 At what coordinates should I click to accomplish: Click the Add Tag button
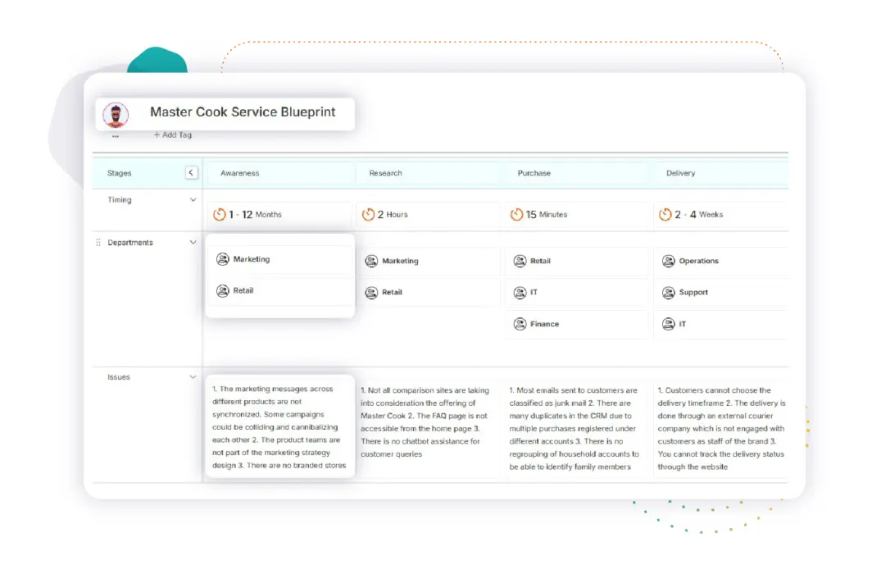(172, 134)
